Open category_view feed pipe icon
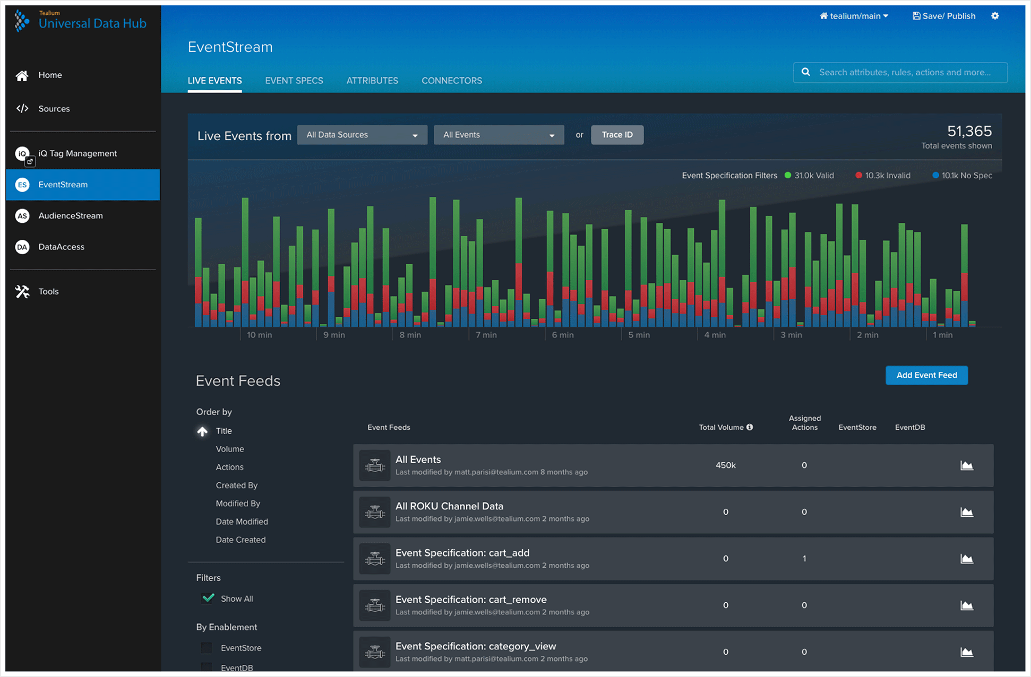 [x=375, y=652]
